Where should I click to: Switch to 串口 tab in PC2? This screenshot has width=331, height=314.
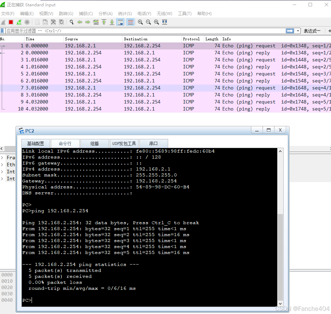point(153,143)
